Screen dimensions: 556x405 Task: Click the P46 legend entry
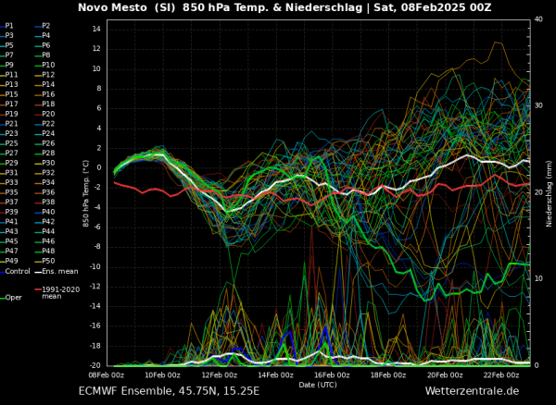(44, 241)
